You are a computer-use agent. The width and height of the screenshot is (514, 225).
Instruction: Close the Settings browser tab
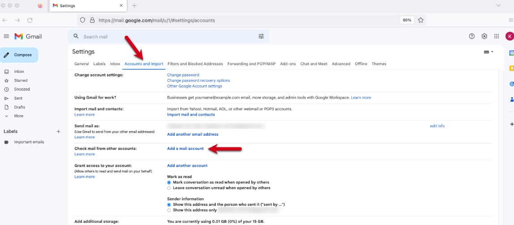121,5
